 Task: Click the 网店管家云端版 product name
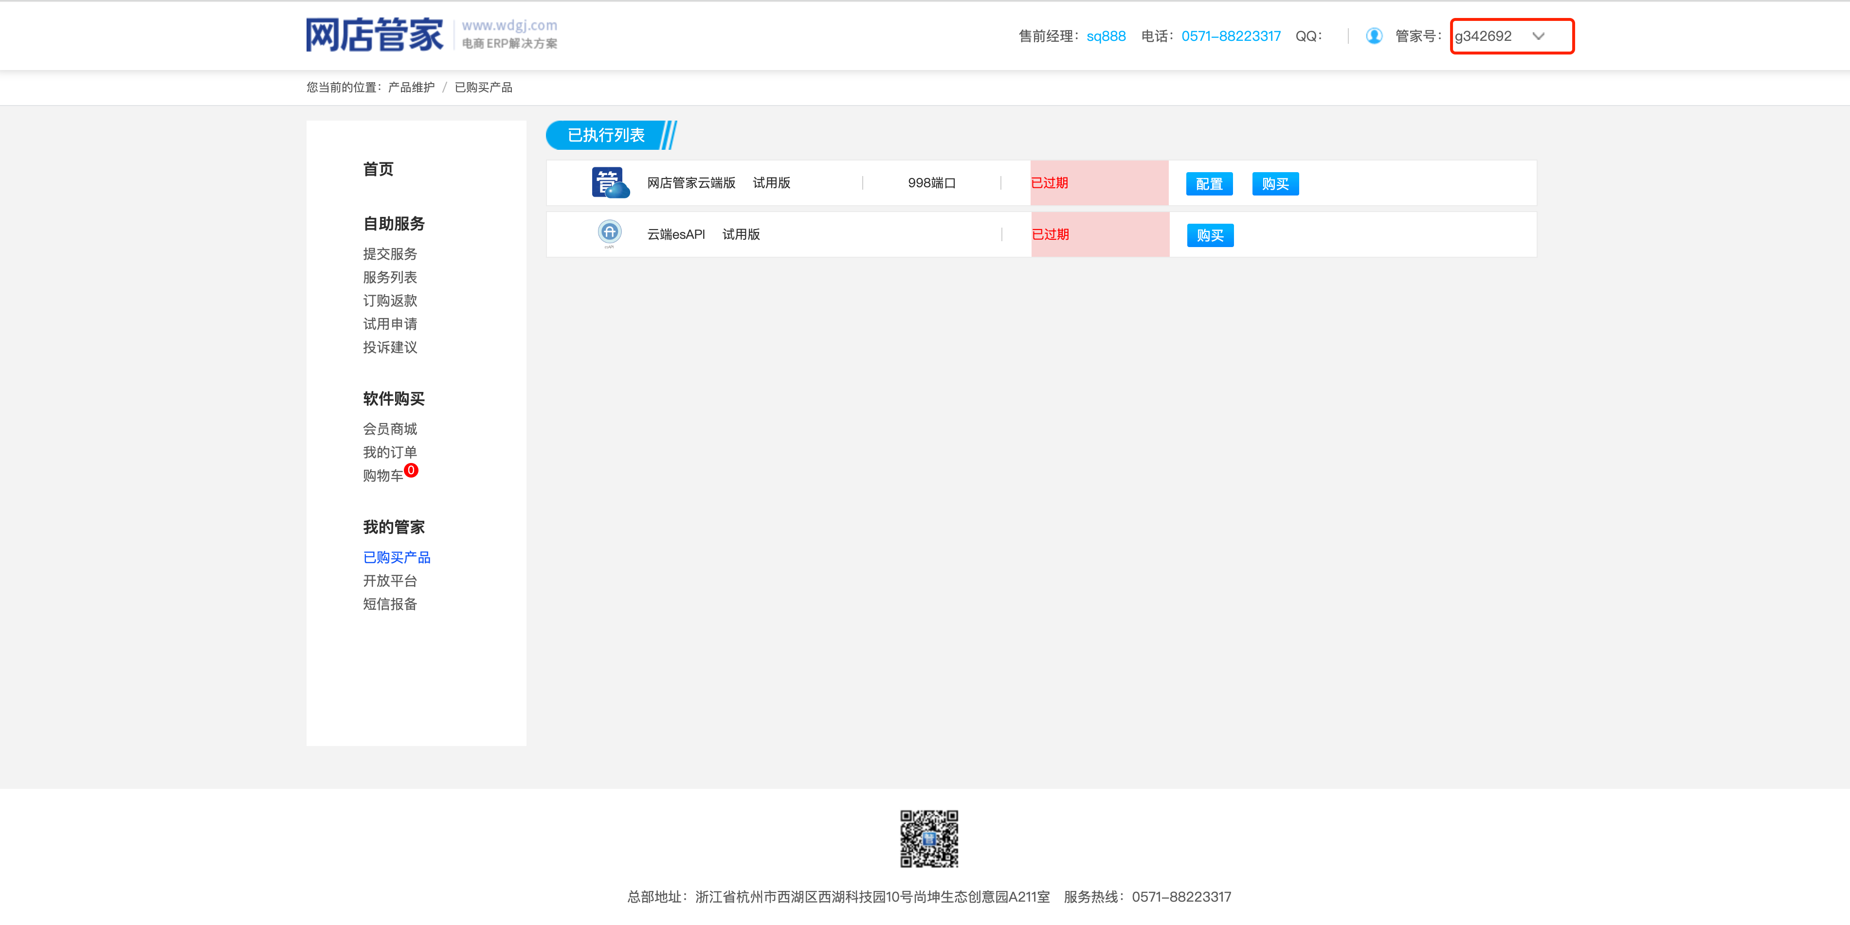(x=691, y=183)
